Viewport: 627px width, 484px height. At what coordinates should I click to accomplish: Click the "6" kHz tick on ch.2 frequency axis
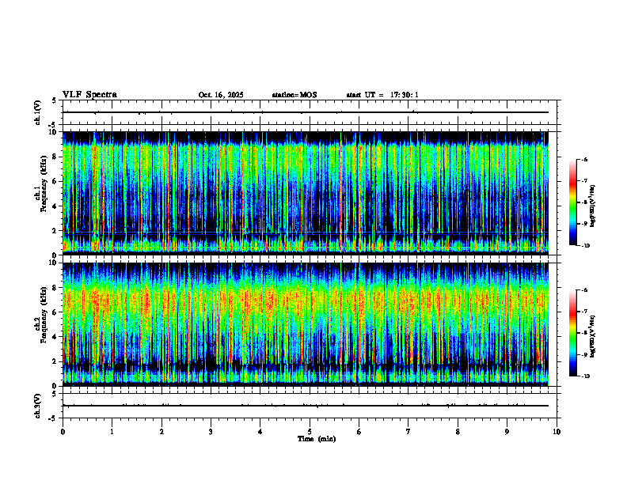click(x=55, y=312)
